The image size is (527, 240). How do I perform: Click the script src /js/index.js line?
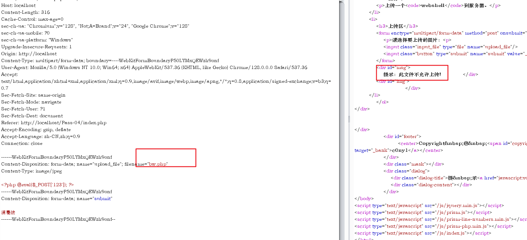[423, 233]
